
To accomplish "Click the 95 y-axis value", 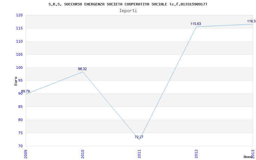I will (x=20, y=81).
